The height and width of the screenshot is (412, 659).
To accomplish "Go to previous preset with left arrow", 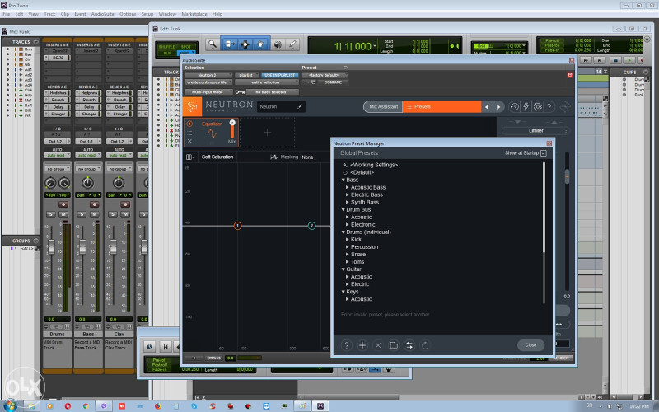I will [x=487, y=107].
